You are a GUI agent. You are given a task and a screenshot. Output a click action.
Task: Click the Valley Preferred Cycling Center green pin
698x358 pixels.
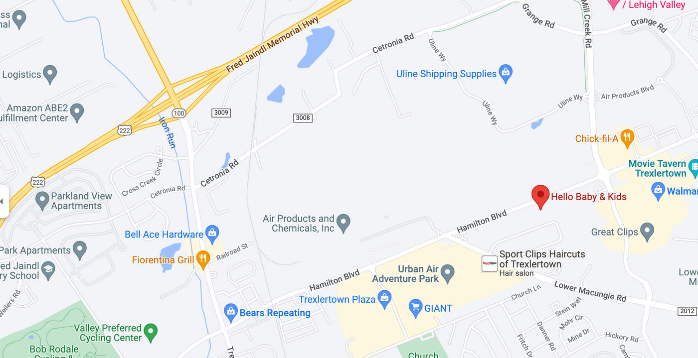pos(150,331)
